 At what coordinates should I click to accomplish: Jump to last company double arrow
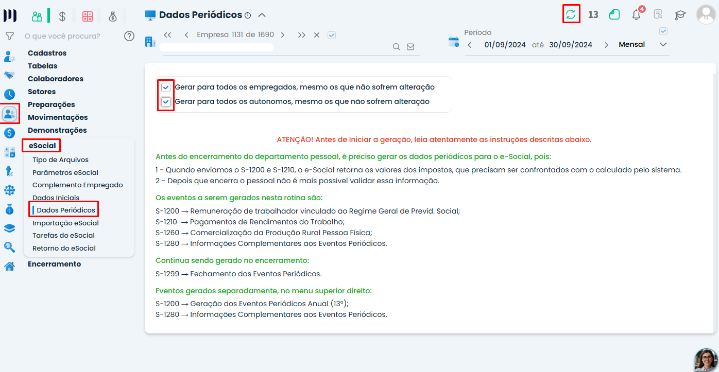pos(301,35)
